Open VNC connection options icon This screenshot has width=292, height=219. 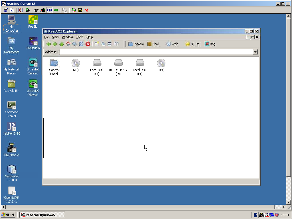click(5, 10)
